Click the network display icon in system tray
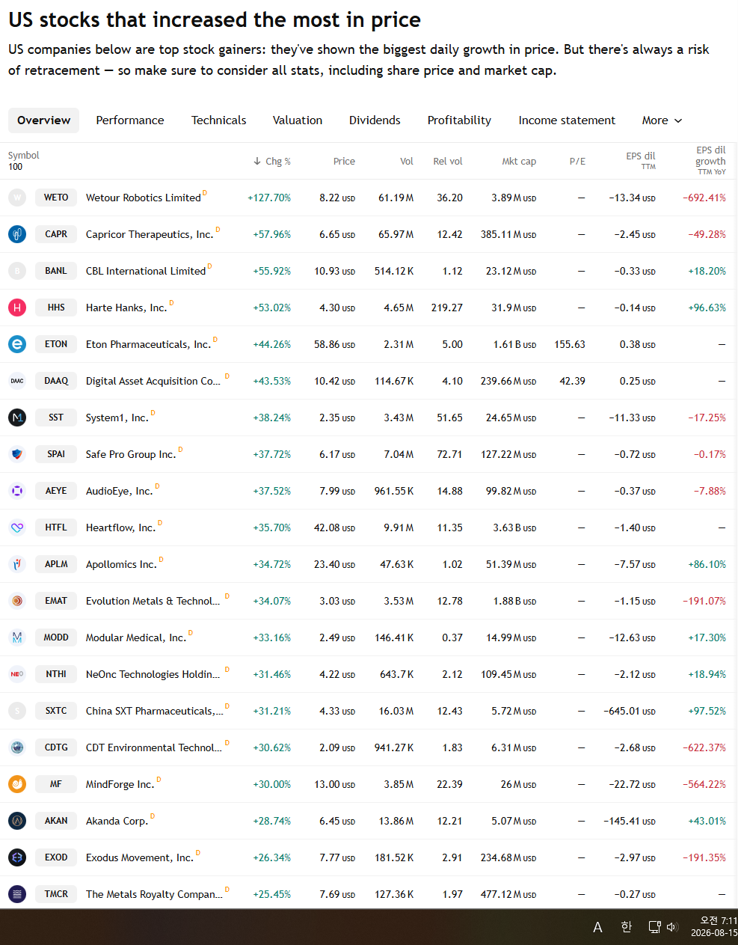The width and height of the screenshot is (738, 945). click(654, 927)
